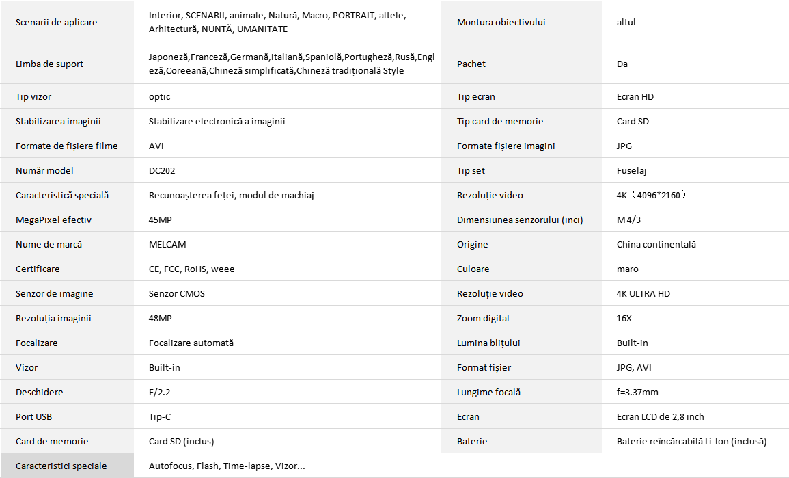
Task: Click the "Tip-C" USB port value
Action: point(160,416)
